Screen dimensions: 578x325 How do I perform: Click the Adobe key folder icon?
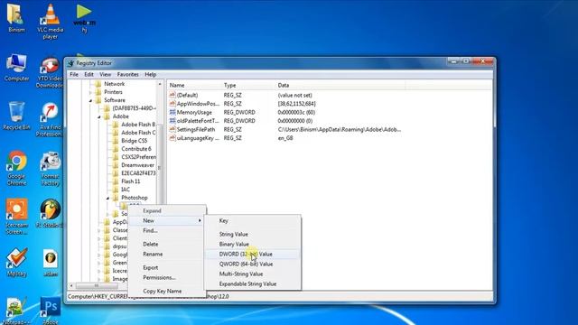[x=107, y=116]
